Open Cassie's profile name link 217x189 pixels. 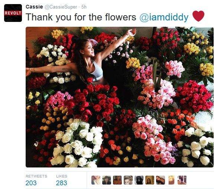click(34, 7)
